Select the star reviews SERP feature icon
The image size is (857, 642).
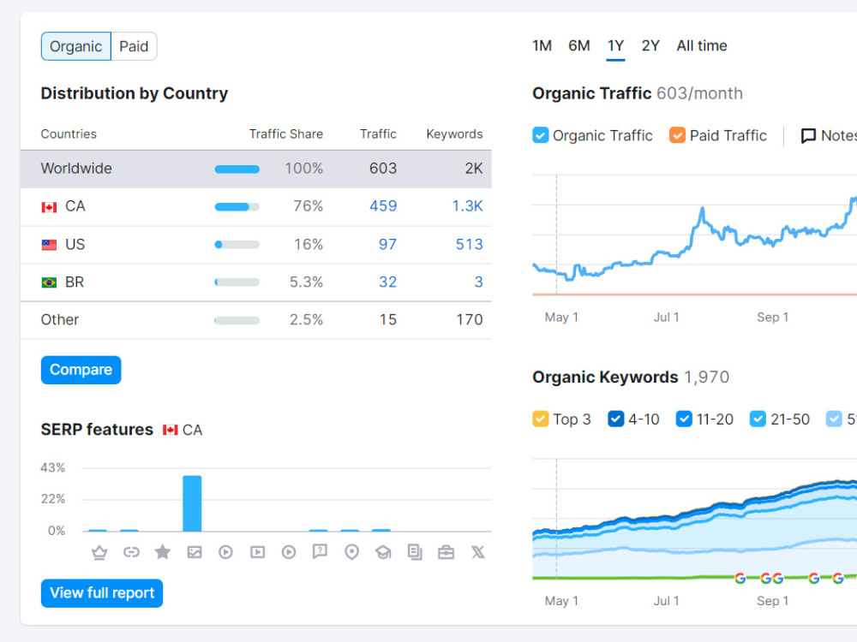(162, 552)
